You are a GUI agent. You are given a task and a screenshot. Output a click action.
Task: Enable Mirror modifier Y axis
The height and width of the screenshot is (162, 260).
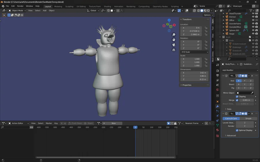tap(245, 81)
